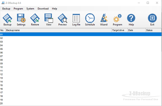Select backup row 13

click(81, 78)
